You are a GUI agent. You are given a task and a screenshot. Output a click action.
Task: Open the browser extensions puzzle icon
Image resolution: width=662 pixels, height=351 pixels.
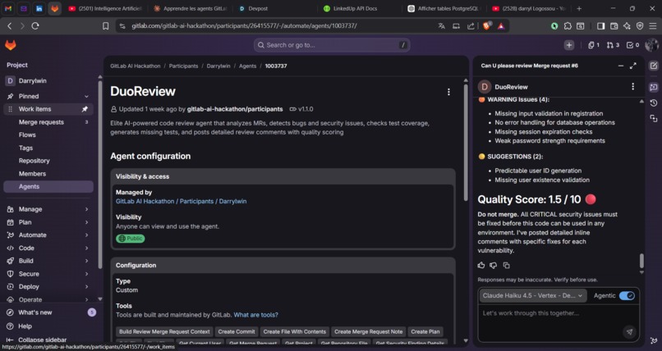coord(568,25)
